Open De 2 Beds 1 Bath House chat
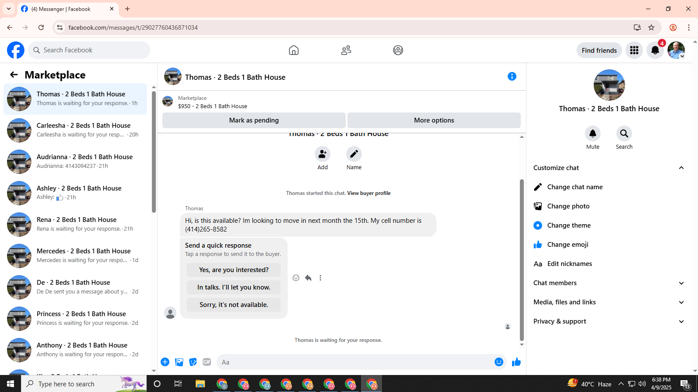Viewport: 698px width, 392px height. (75, 287)
